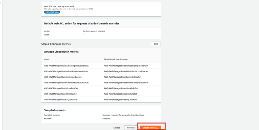Click the Default web ACL action heading
This screenshot has height=130, width=259.
[x=82, y=23]
